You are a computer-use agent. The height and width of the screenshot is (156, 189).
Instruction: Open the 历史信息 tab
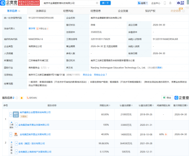coord(176,11)
